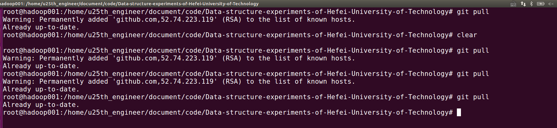Open the muted sound volume indicator
Screen dimensions: 557x128
pyautogui.click(x=551, y=4)
